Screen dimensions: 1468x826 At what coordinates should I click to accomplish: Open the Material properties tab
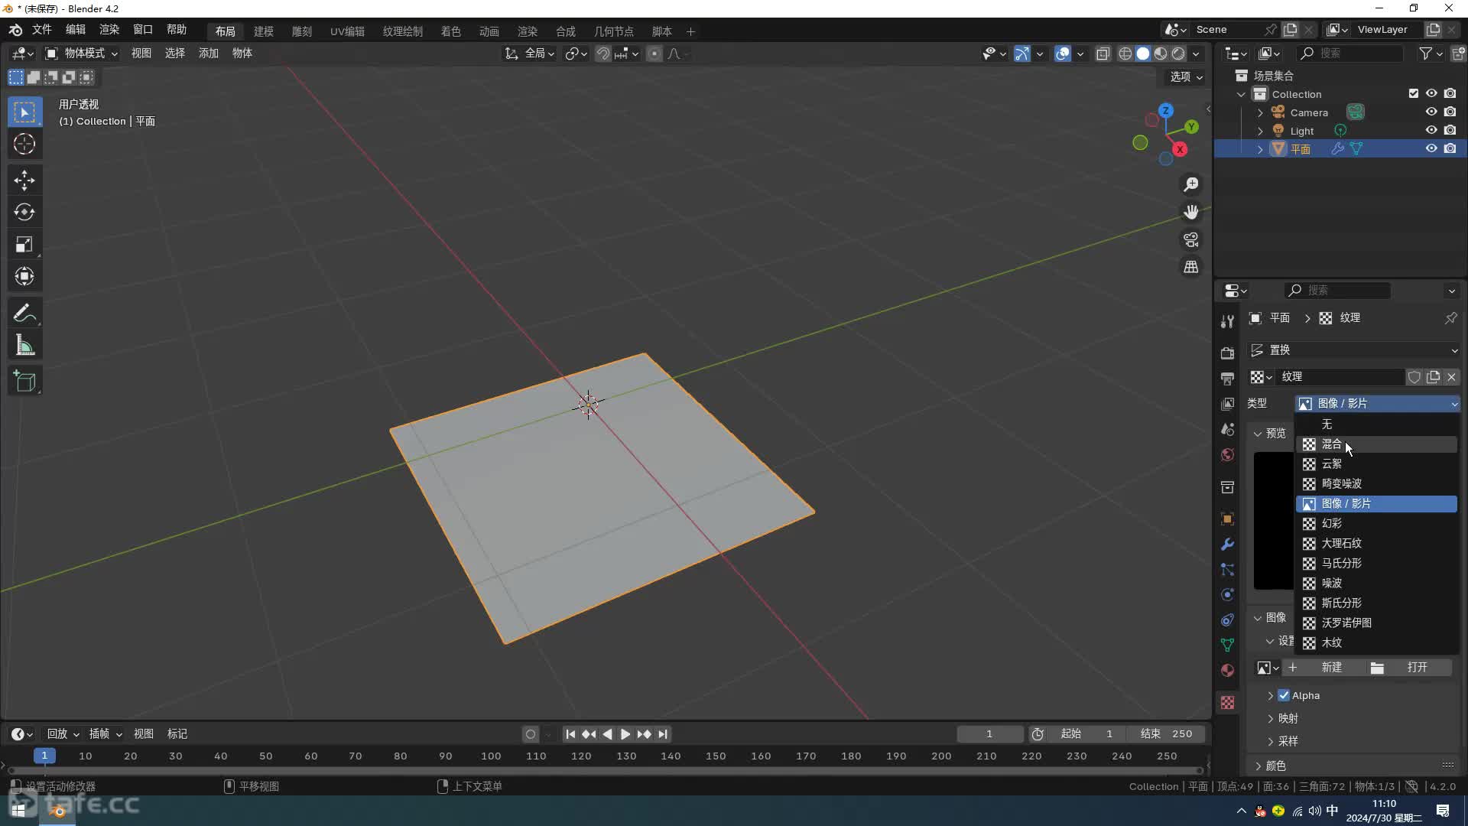pyautogui.click(x=1227, y=670)
